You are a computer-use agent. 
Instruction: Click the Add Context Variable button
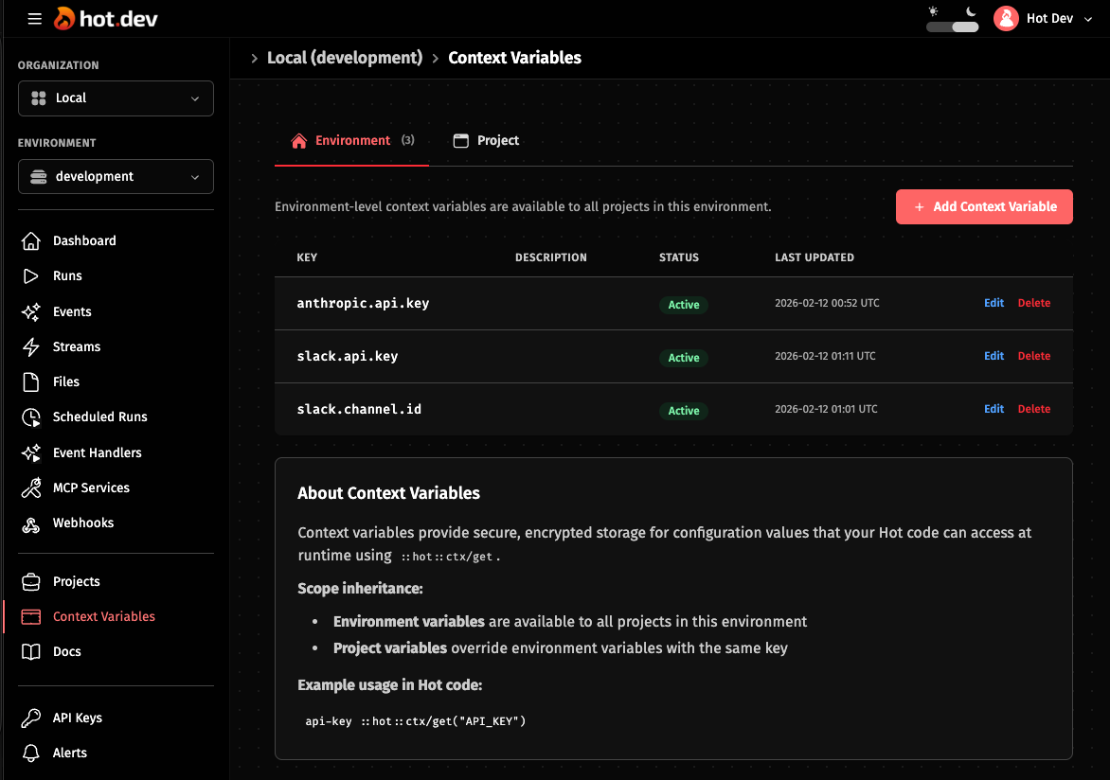(x=983, y=206)
